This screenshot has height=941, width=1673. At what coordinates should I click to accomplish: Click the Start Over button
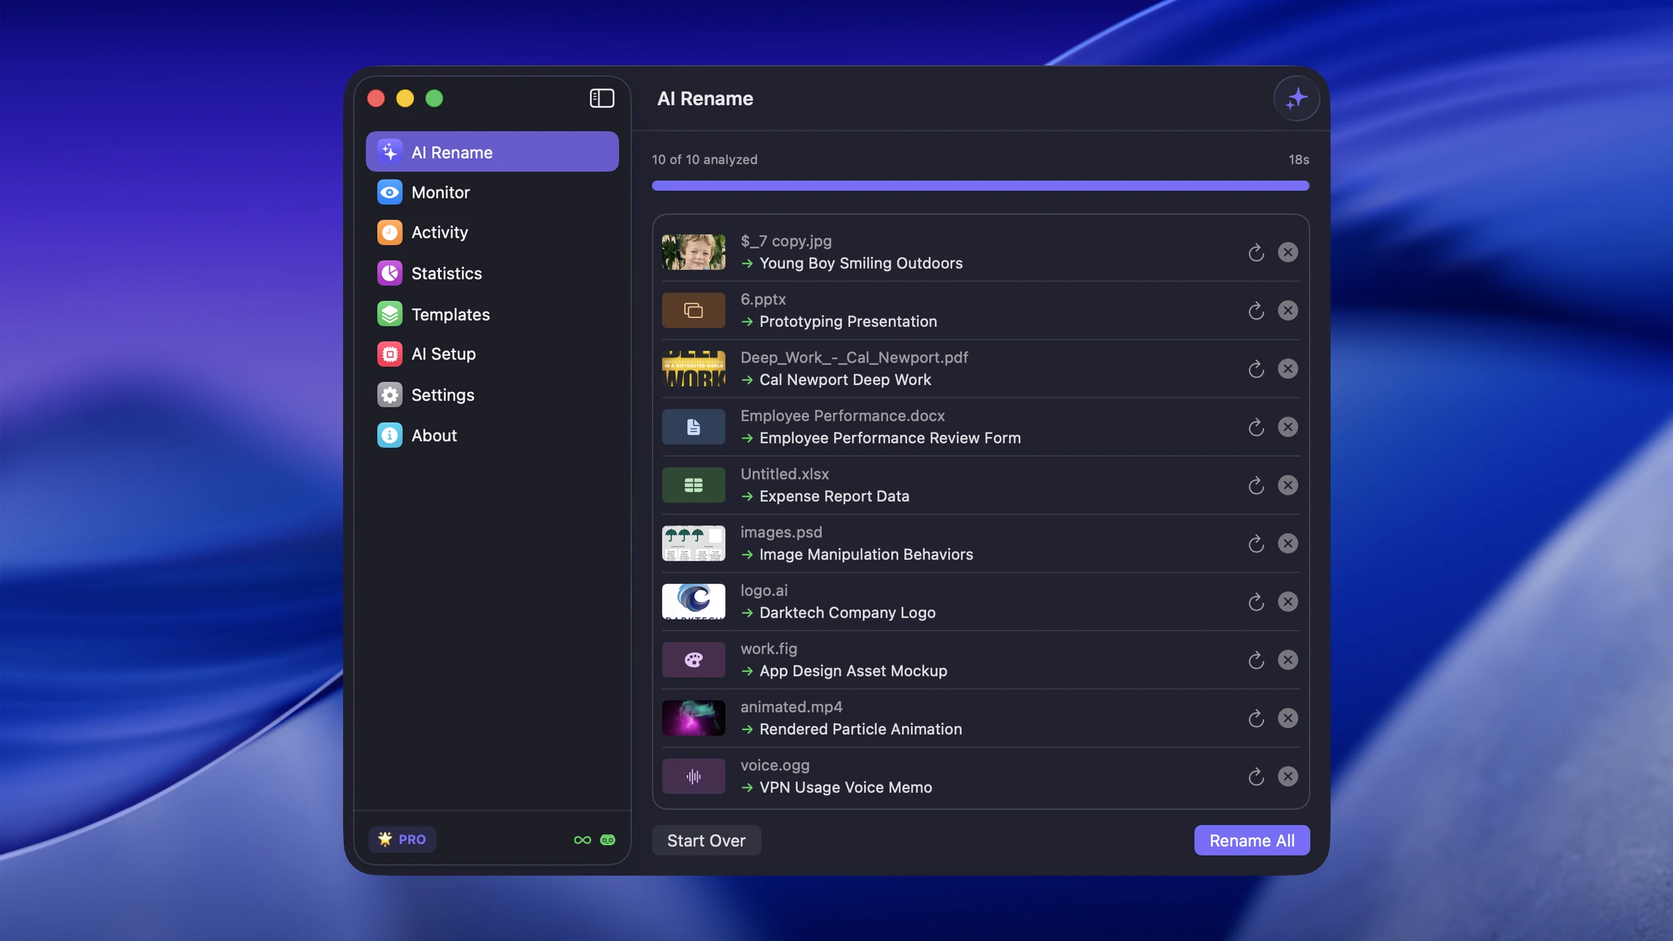(706, 840)
